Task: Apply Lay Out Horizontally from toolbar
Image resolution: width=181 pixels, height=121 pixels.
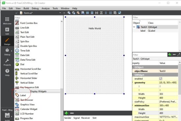Action: pyautogui.click(x=88, y=13)
